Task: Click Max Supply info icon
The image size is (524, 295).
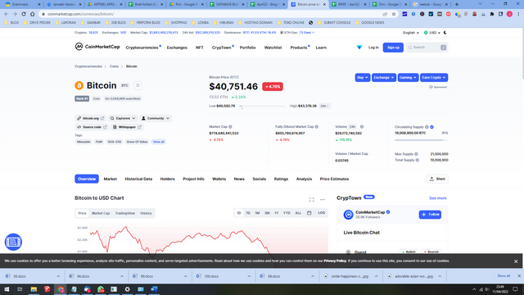Action: (417, 154)
